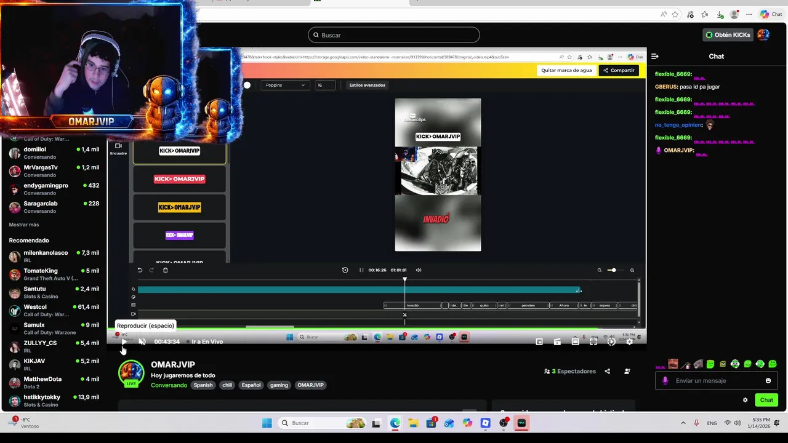Click the undo arrow in editor timeline
The image size is (788, 443).
click(140, 270)
